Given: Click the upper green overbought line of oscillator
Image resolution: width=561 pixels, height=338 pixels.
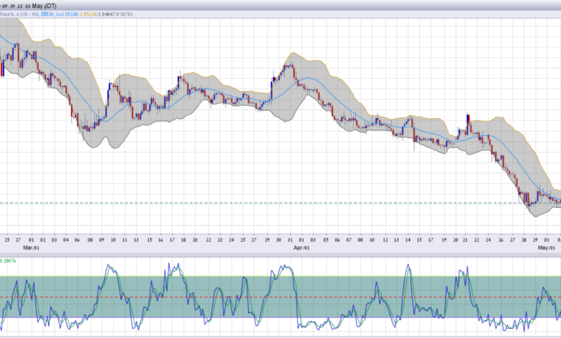Looking at the screenshot, I should 280,276.
